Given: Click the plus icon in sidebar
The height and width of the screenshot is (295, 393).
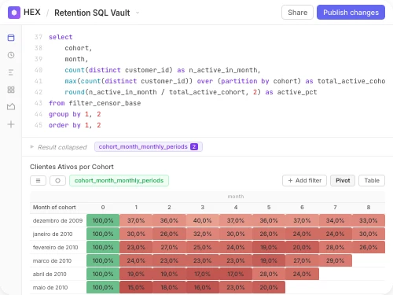Looking at the screenshot, I should tap(11, 124).
